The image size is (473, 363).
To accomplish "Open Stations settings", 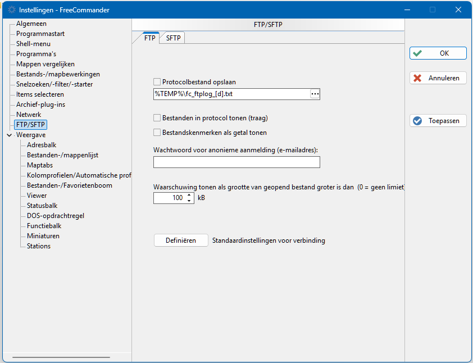I will (39, 246).
